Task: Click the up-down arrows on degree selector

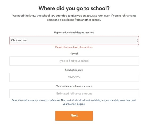Action: (x=137, y=40)
